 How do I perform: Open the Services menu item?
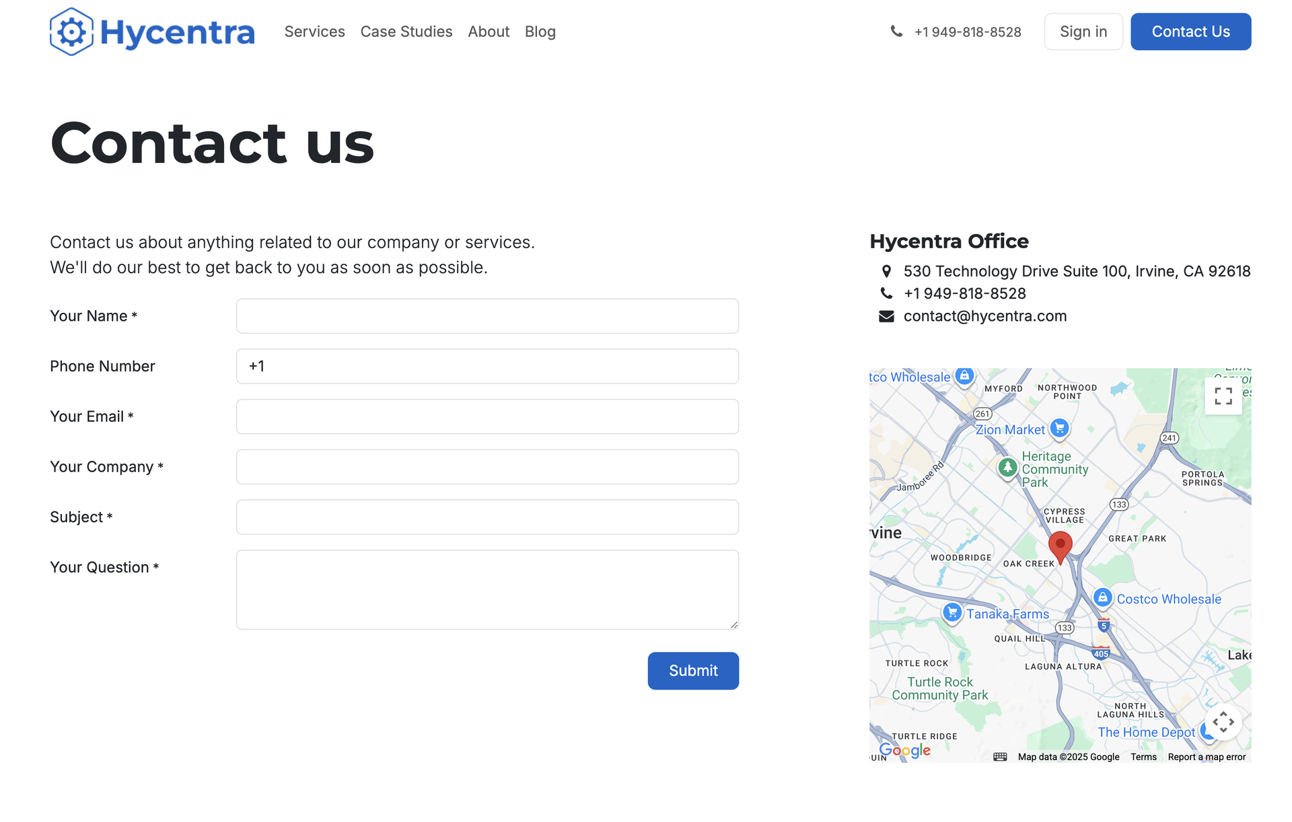(314, 32)
